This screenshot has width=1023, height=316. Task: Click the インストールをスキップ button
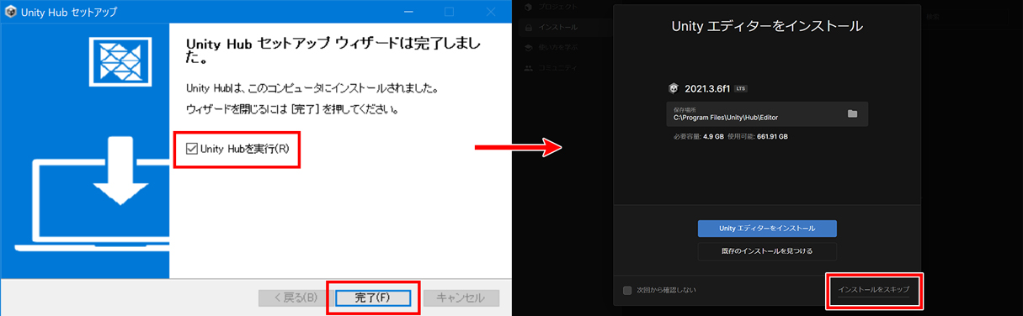(x=873, y=289)
